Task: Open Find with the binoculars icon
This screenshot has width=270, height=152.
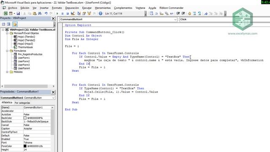Action: point(40,14)
